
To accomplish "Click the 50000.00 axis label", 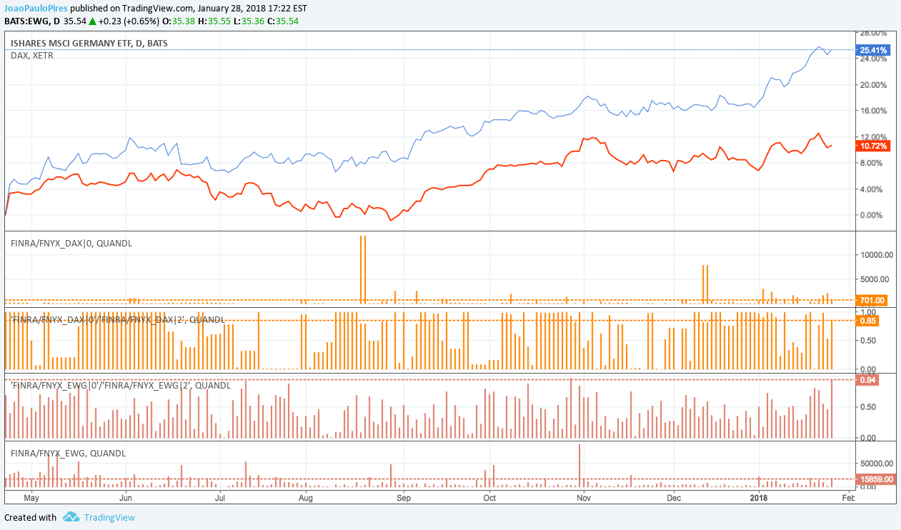I will [x=876, y=464].
